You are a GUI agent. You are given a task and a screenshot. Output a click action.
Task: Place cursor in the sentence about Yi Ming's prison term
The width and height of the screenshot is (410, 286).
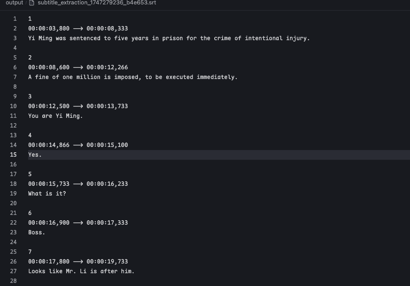[169, 38]
